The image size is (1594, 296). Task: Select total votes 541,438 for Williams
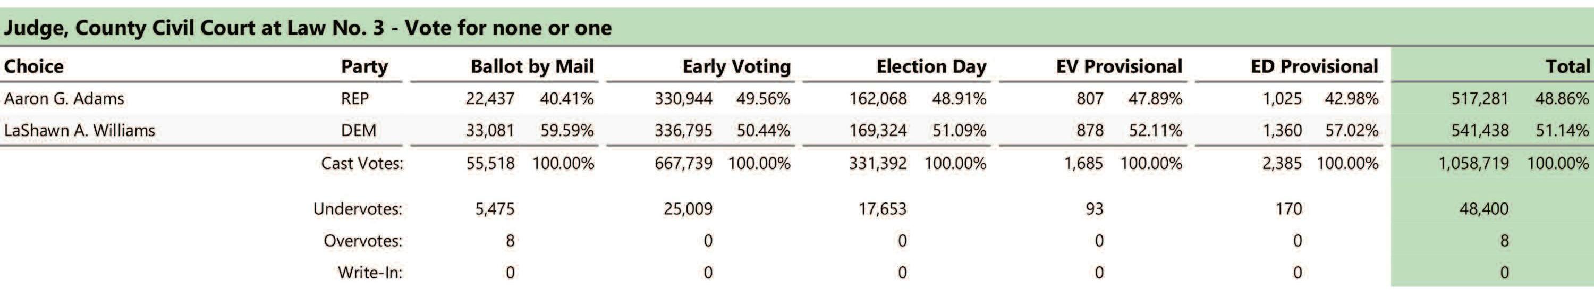(1480, 131)
